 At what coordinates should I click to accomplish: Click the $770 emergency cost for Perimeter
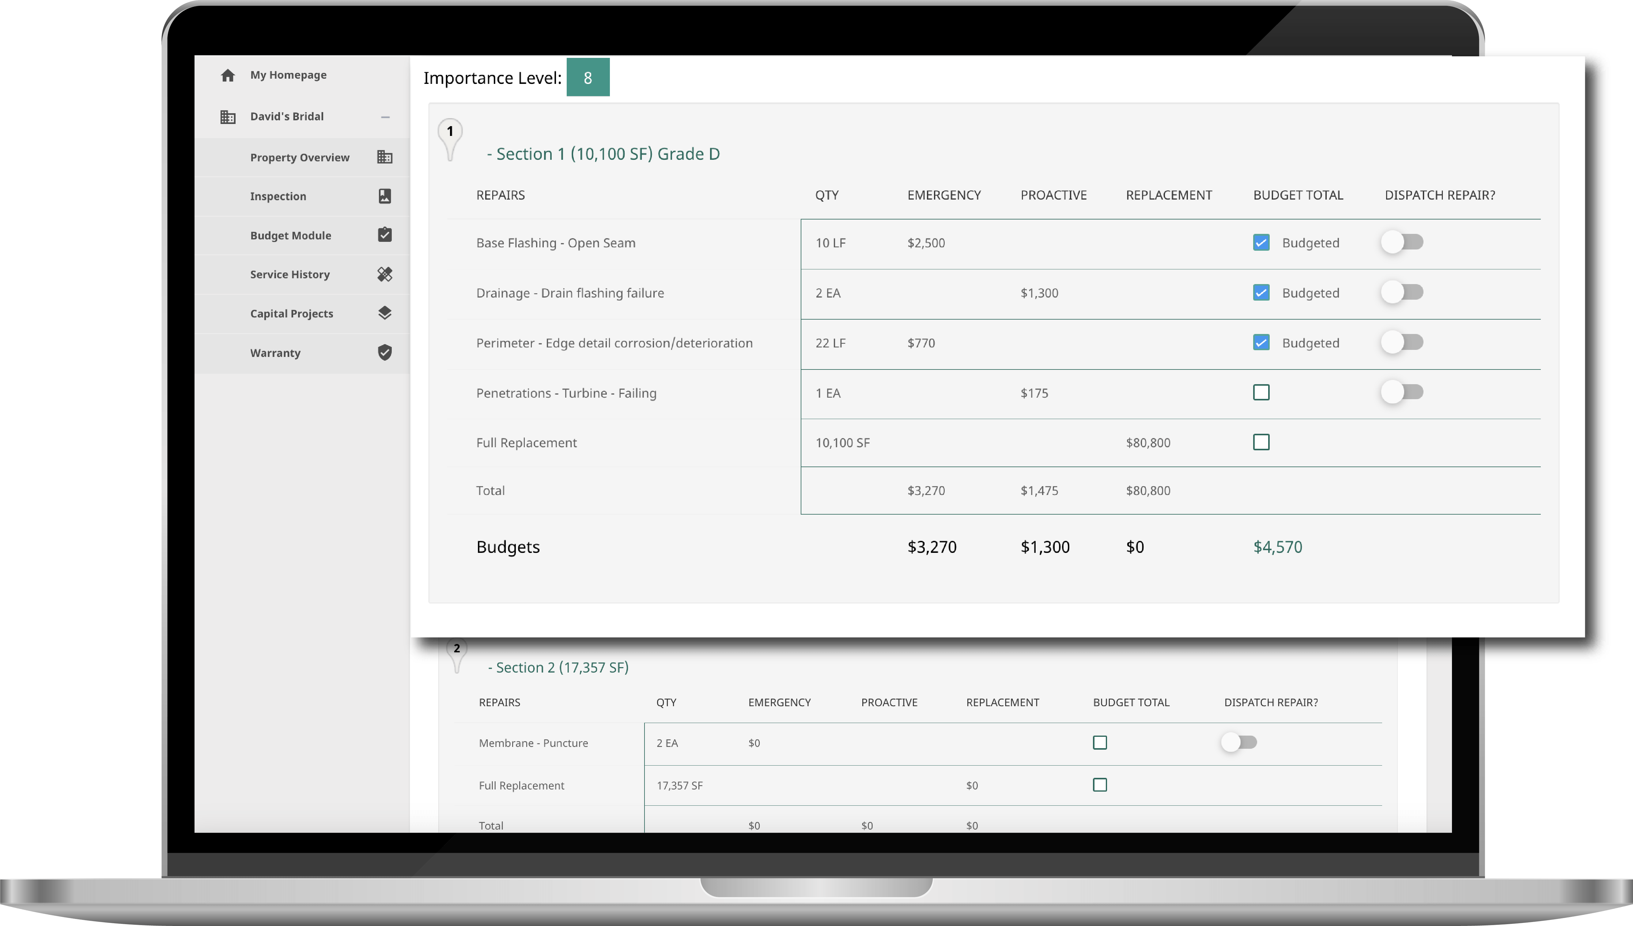[921, 343]
